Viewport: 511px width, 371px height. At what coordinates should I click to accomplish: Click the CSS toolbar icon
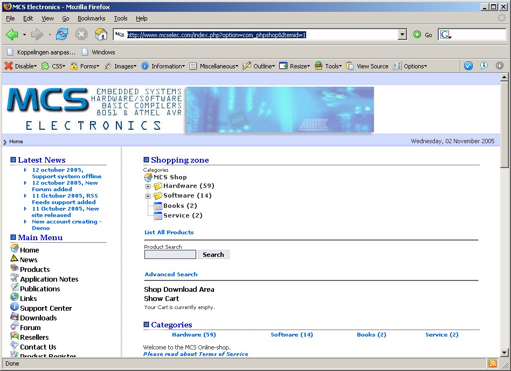pos(45,66)
